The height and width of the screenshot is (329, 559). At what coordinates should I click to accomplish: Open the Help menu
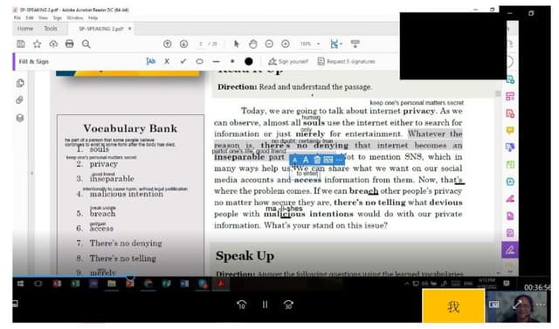click(x=93, y=17)
